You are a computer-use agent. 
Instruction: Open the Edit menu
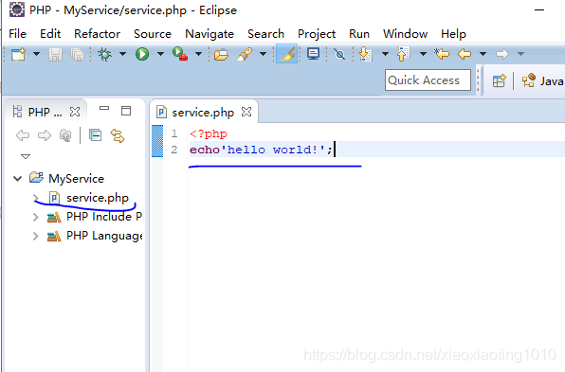pyautogui.click(x=50, y=34)
